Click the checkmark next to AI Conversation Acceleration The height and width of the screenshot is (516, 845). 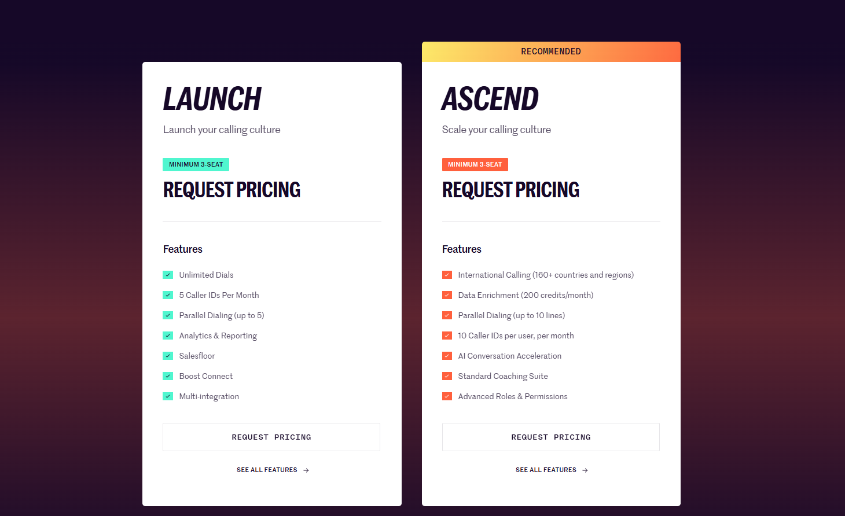447,356
